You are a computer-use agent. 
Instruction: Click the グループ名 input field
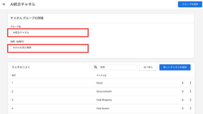pyautogui.click(x=48, y=32)
